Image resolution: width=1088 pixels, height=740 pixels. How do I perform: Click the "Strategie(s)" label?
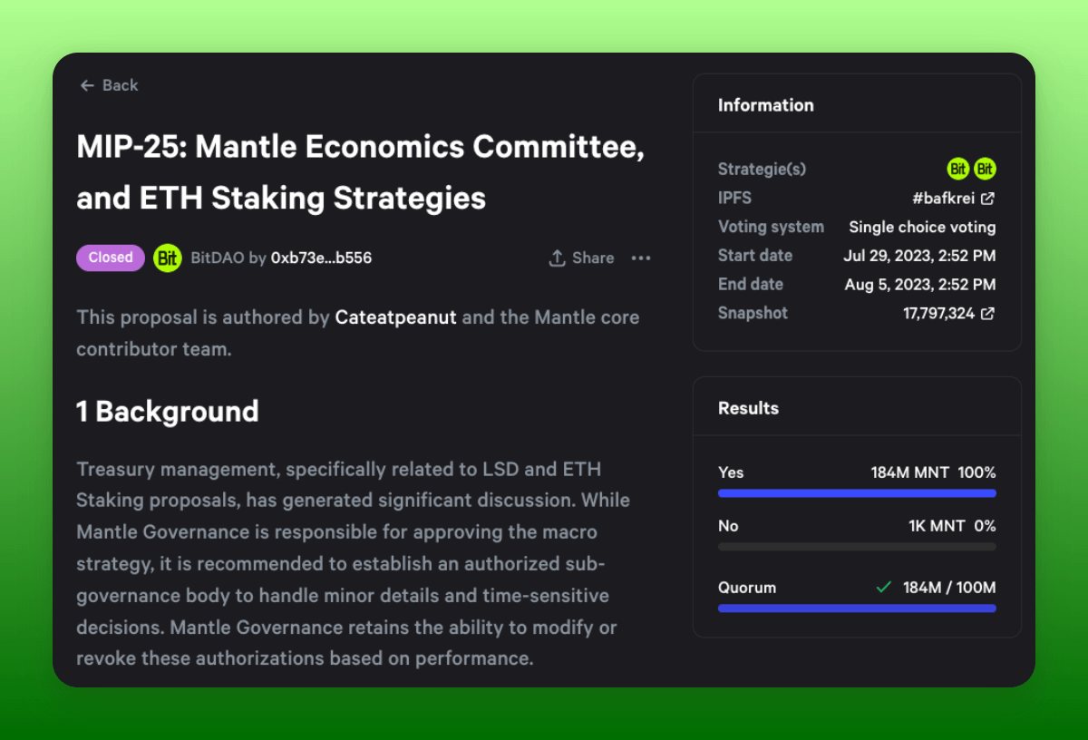(x=762, y=170)
